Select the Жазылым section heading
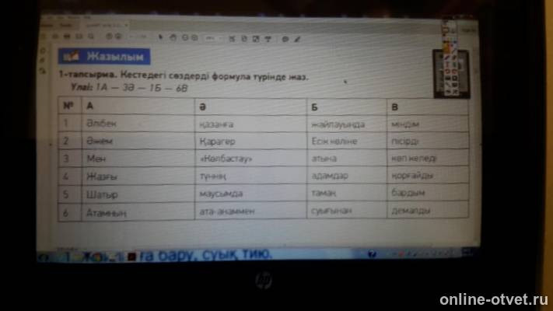Image resolution: width=553 pixels, height=311 pixels. (x=117, y=57)
